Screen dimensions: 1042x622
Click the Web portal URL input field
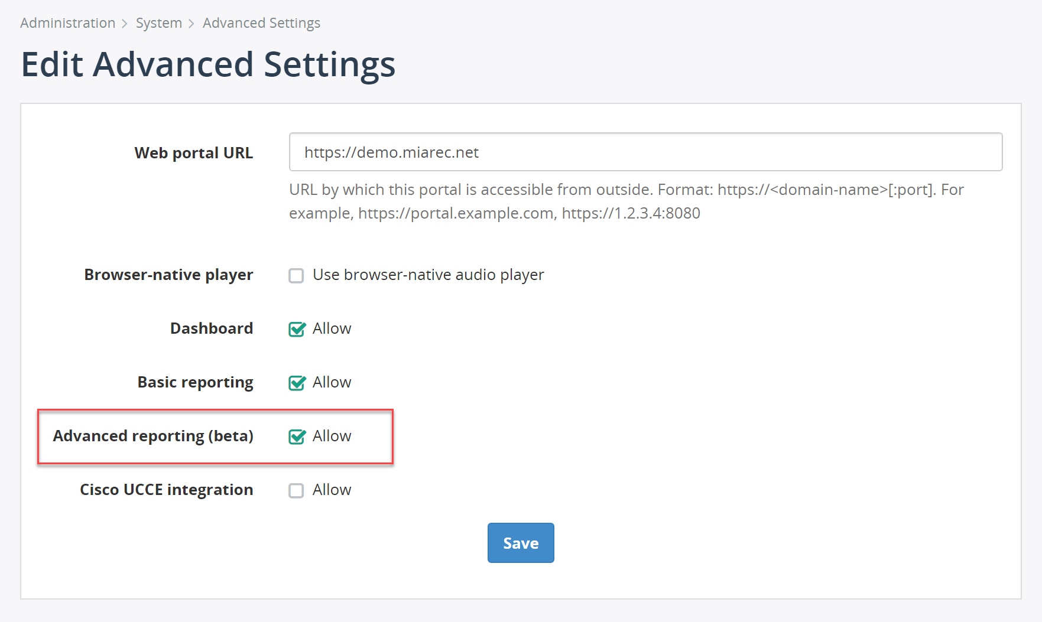(x=645, y=152)
